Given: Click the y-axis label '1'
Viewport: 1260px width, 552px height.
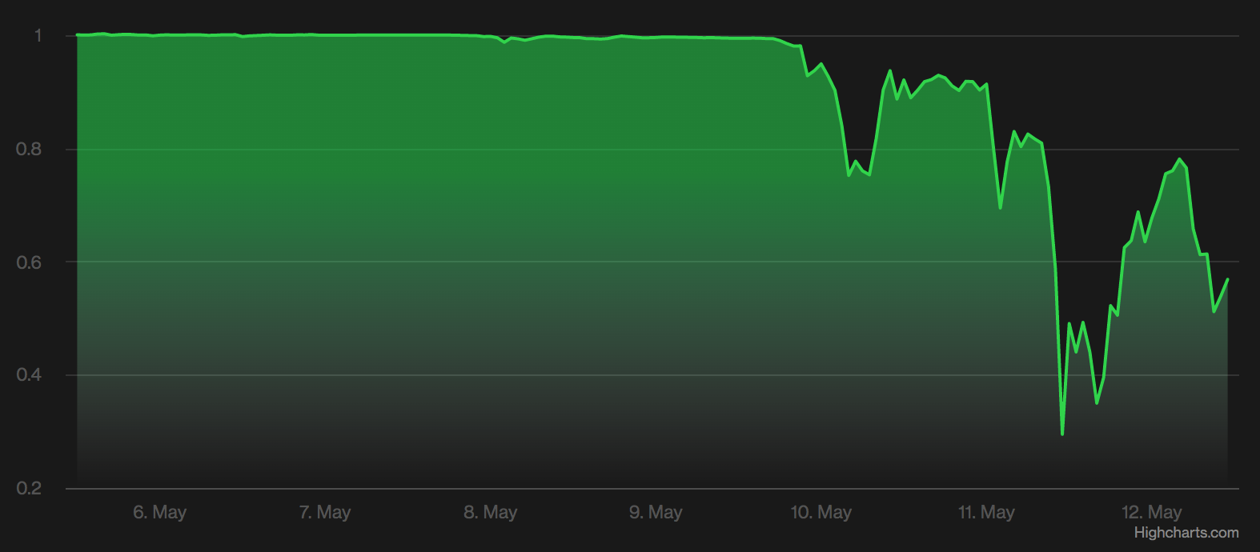Looking at the screenshot, I should 38,35.
